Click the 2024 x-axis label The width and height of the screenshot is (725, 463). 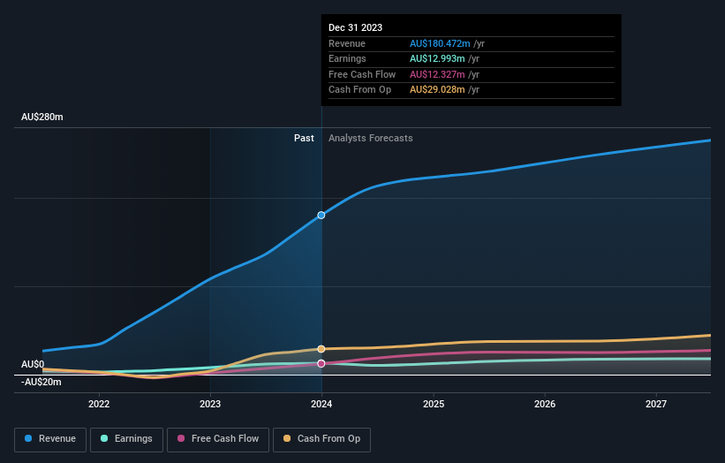[x=321, y=404]
